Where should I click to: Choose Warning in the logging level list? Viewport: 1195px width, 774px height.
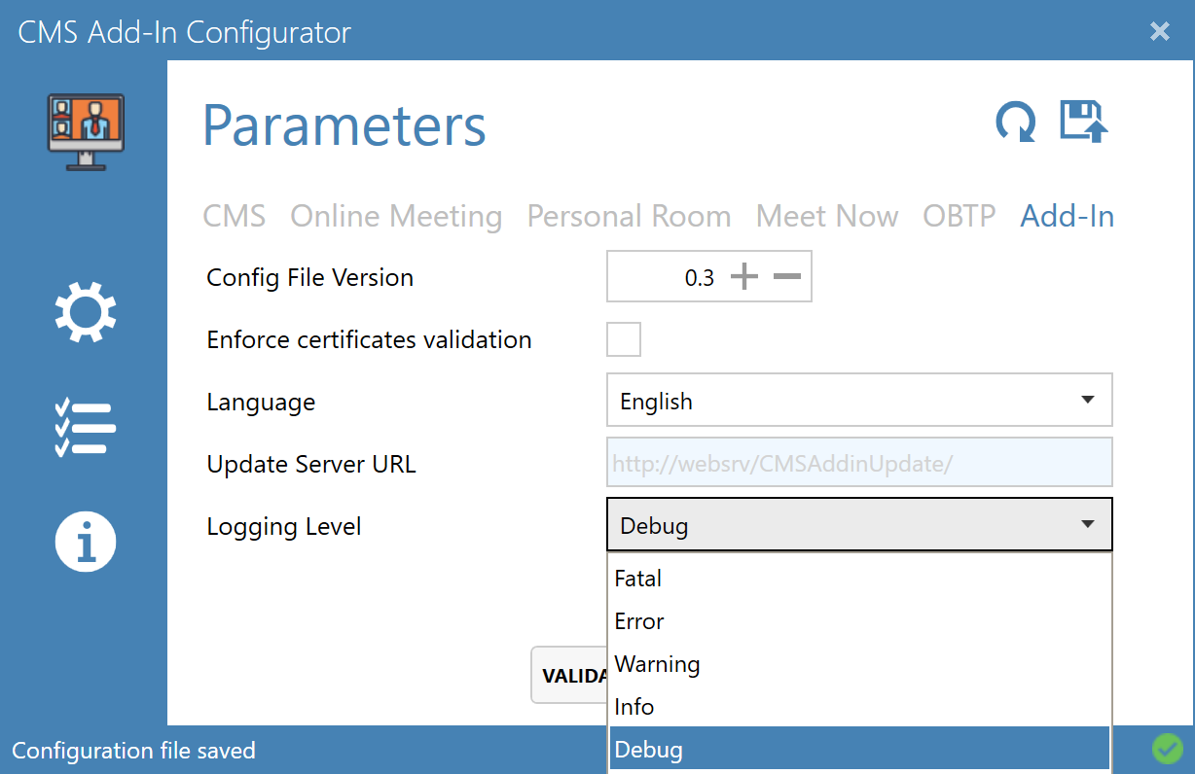click(x=859, y=664)
